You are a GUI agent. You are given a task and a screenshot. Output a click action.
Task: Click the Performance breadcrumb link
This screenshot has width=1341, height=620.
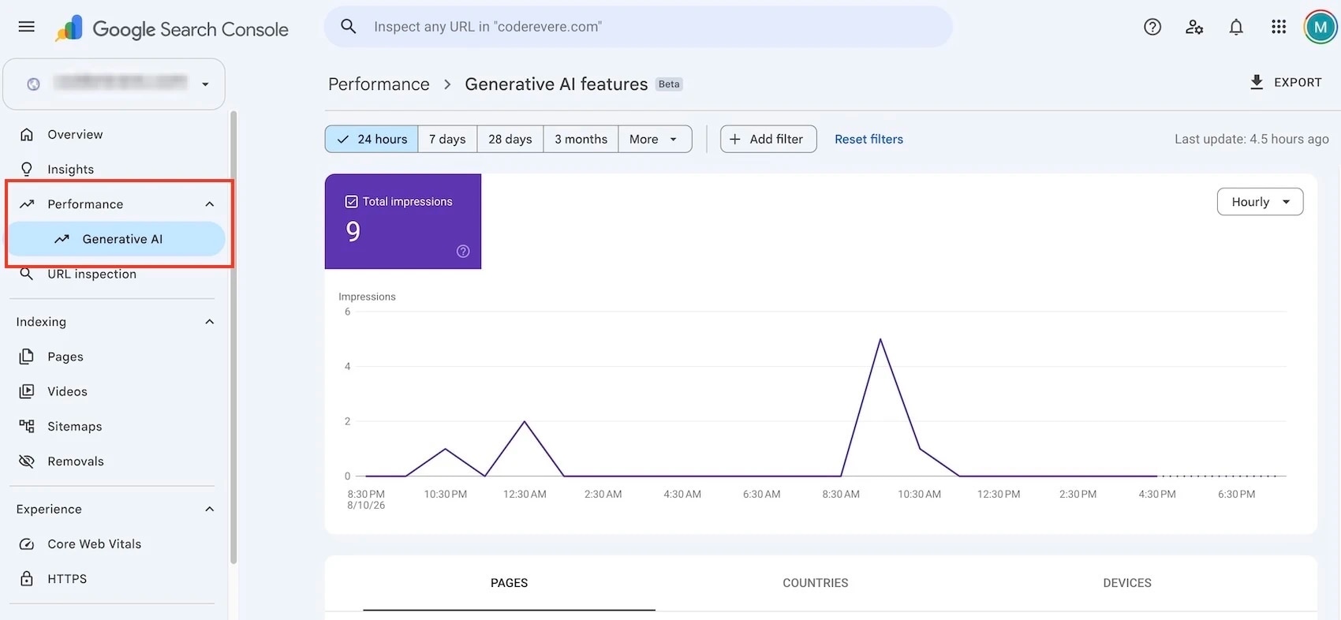click(x=379, y=84)
